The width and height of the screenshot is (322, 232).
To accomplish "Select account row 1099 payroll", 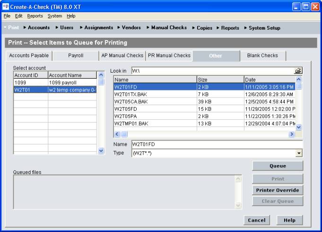I will pyautogui.click(x=55, y=83).
